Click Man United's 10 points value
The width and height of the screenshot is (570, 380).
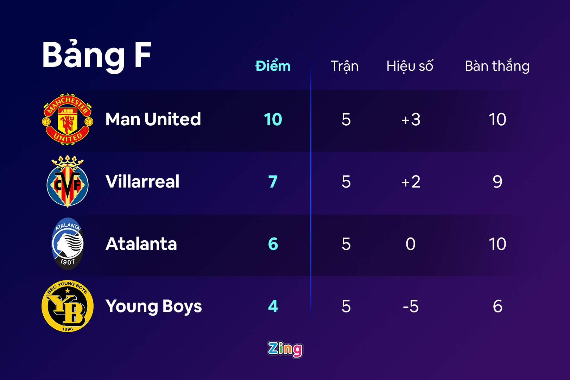[x=273, y=119]
